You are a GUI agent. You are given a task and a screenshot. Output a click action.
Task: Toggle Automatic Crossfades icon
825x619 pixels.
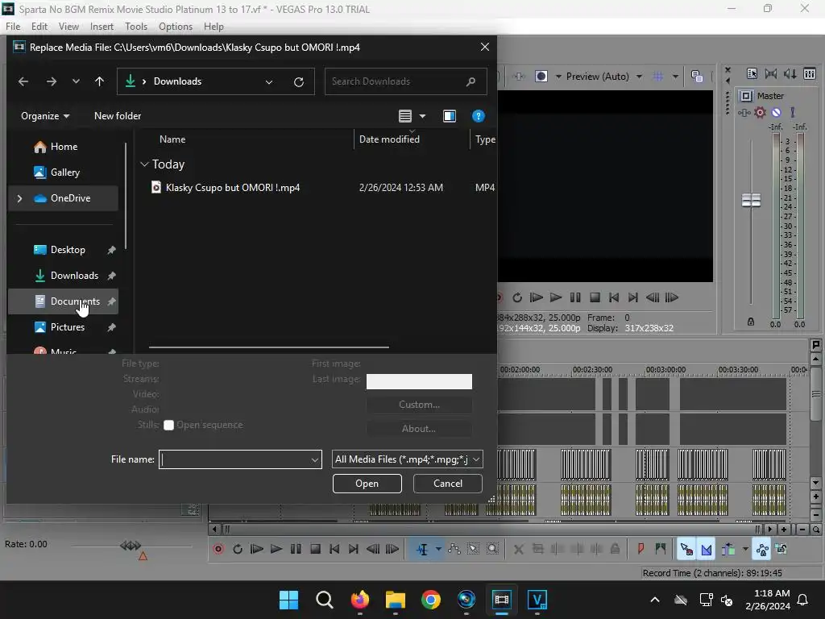tap(706, 549)
